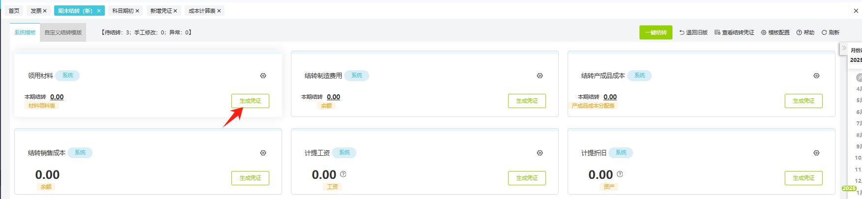
Task: Go to the 首页 tab
Action: tap(14, 11)
